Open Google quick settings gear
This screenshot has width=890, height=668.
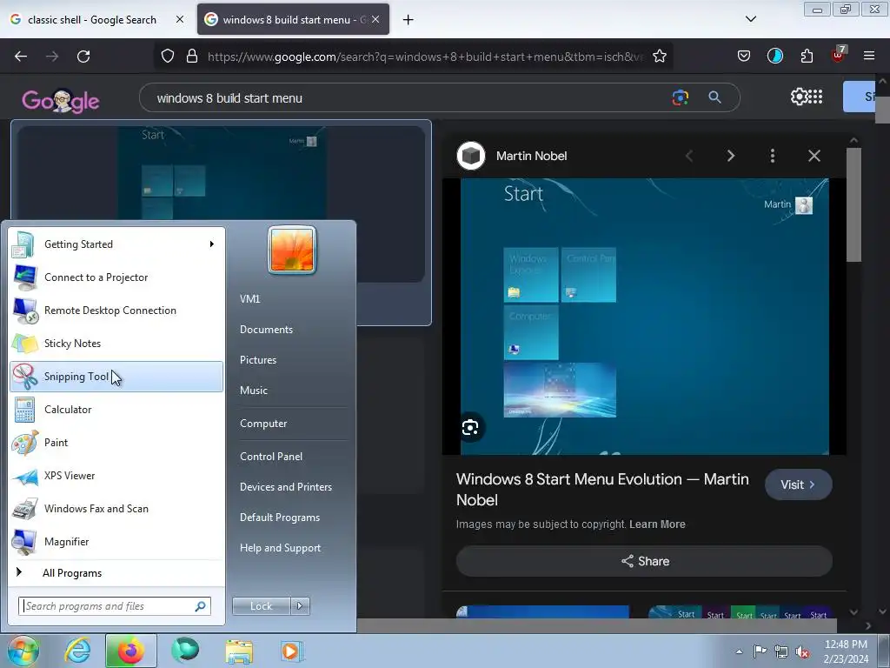click(x=799, y=97)
